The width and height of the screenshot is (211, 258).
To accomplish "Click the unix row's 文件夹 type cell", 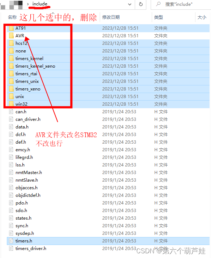I will [x=161, y=97].
